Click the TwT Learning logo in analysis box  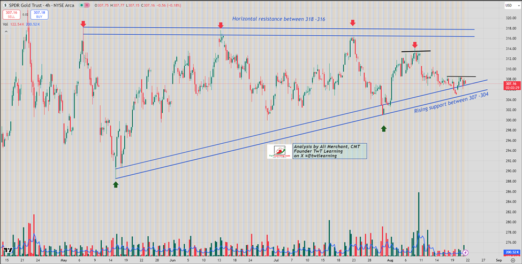point(278,152)
